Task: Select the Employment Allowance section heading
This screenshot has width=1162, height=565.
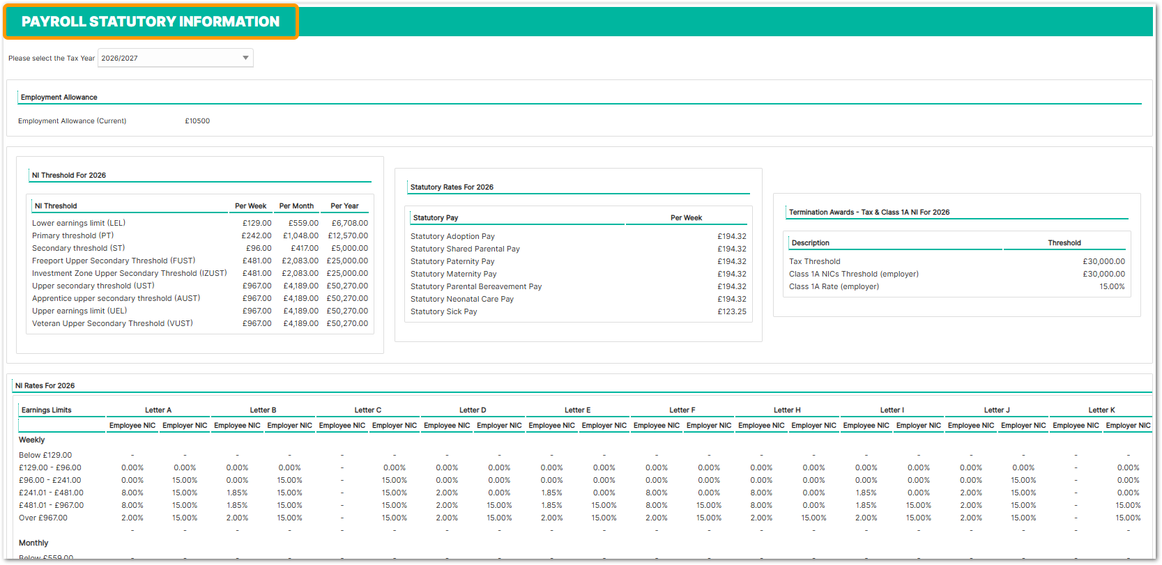Action: coord(59,98)
